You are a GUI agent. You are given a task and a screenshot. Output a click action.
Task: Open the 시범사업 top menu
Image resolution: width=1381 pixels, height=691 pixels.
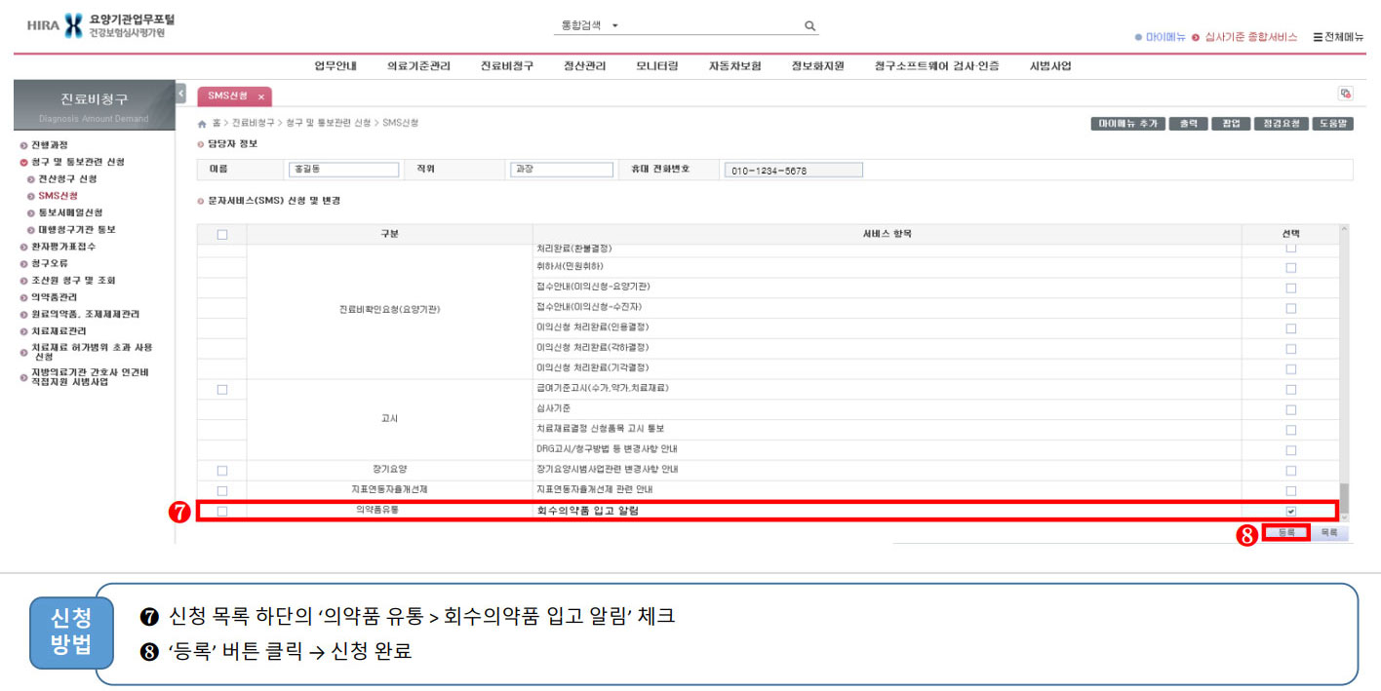tap(1050, 66)
